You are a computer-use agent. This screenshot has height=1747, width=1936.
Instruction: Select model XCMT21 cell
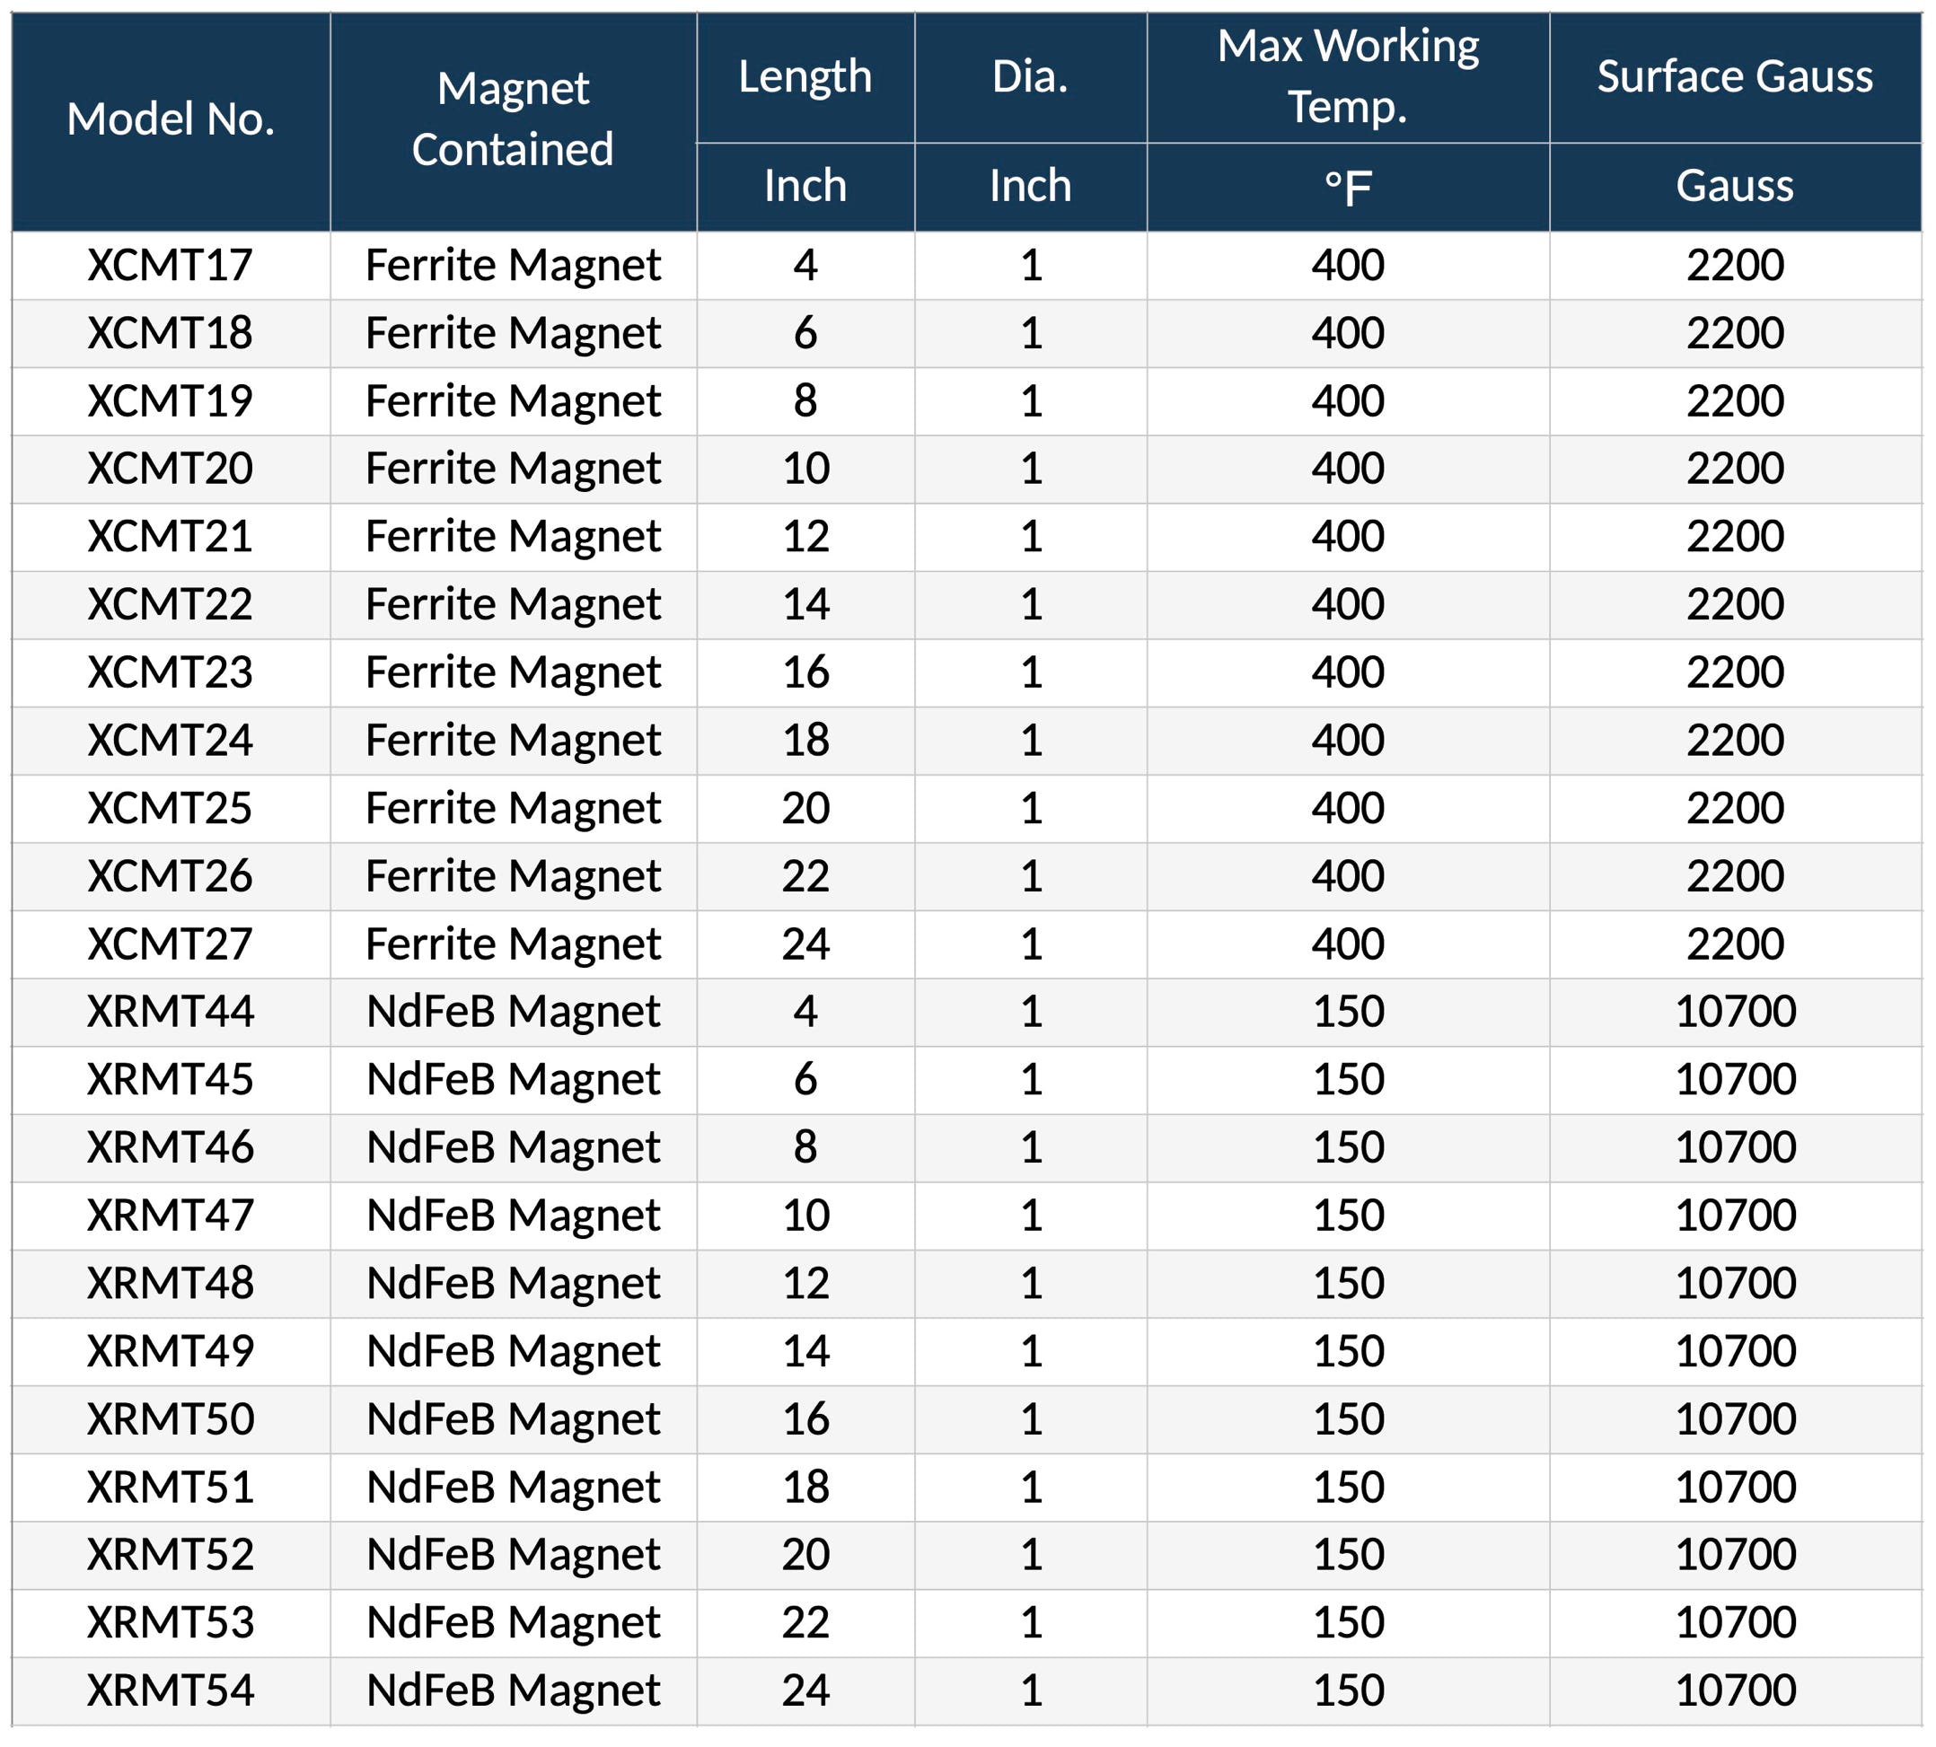coord(171,538)
